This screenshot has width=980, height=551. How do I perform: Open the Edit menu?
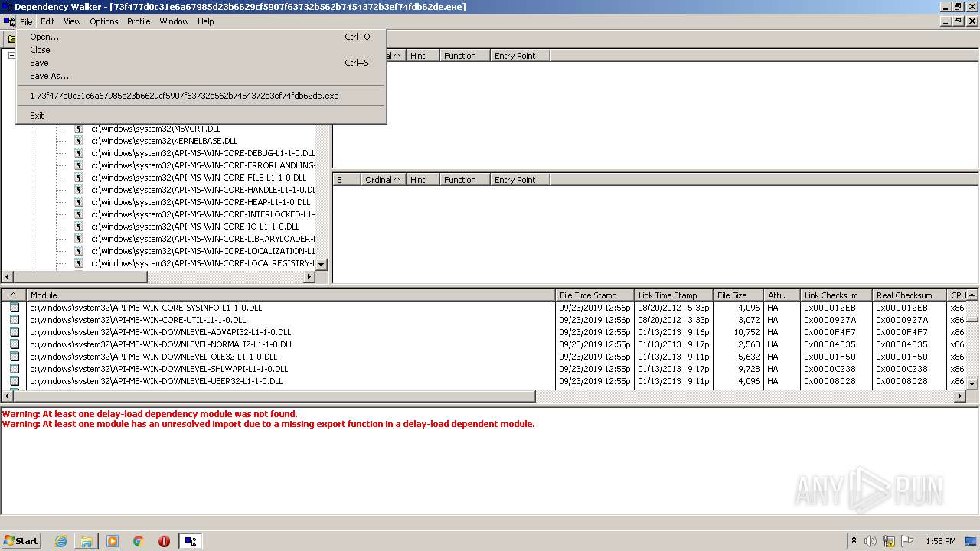click(x=47, y=21)
